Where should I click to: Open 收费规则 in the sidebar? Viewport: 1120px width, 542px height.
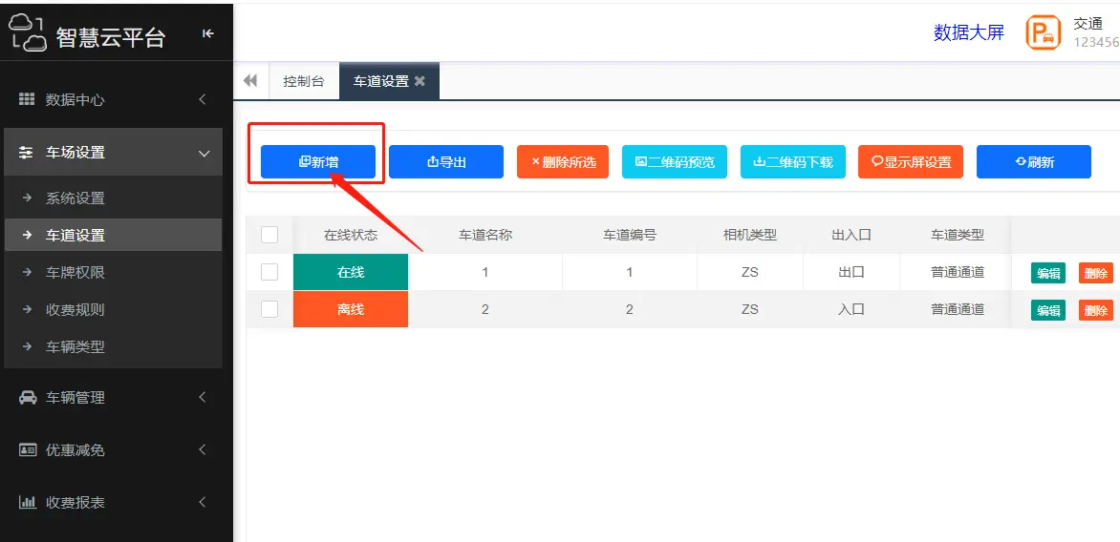pyautogui.click(x=75, y=310)
